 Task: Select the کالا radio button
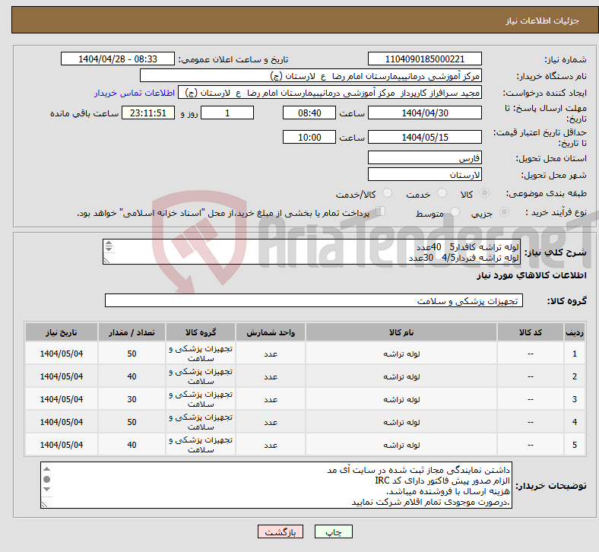[484, 193]
